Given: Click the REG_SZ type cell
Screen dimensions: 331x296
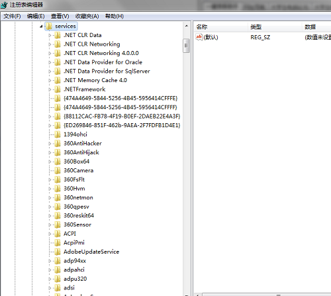Looking at the screenshot, I should click(260, 37).
